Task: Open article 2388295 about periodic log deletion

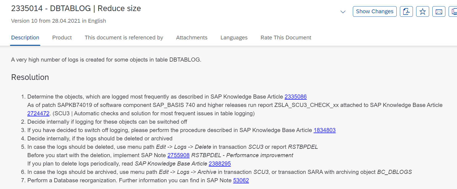Action: pos(219,164)
